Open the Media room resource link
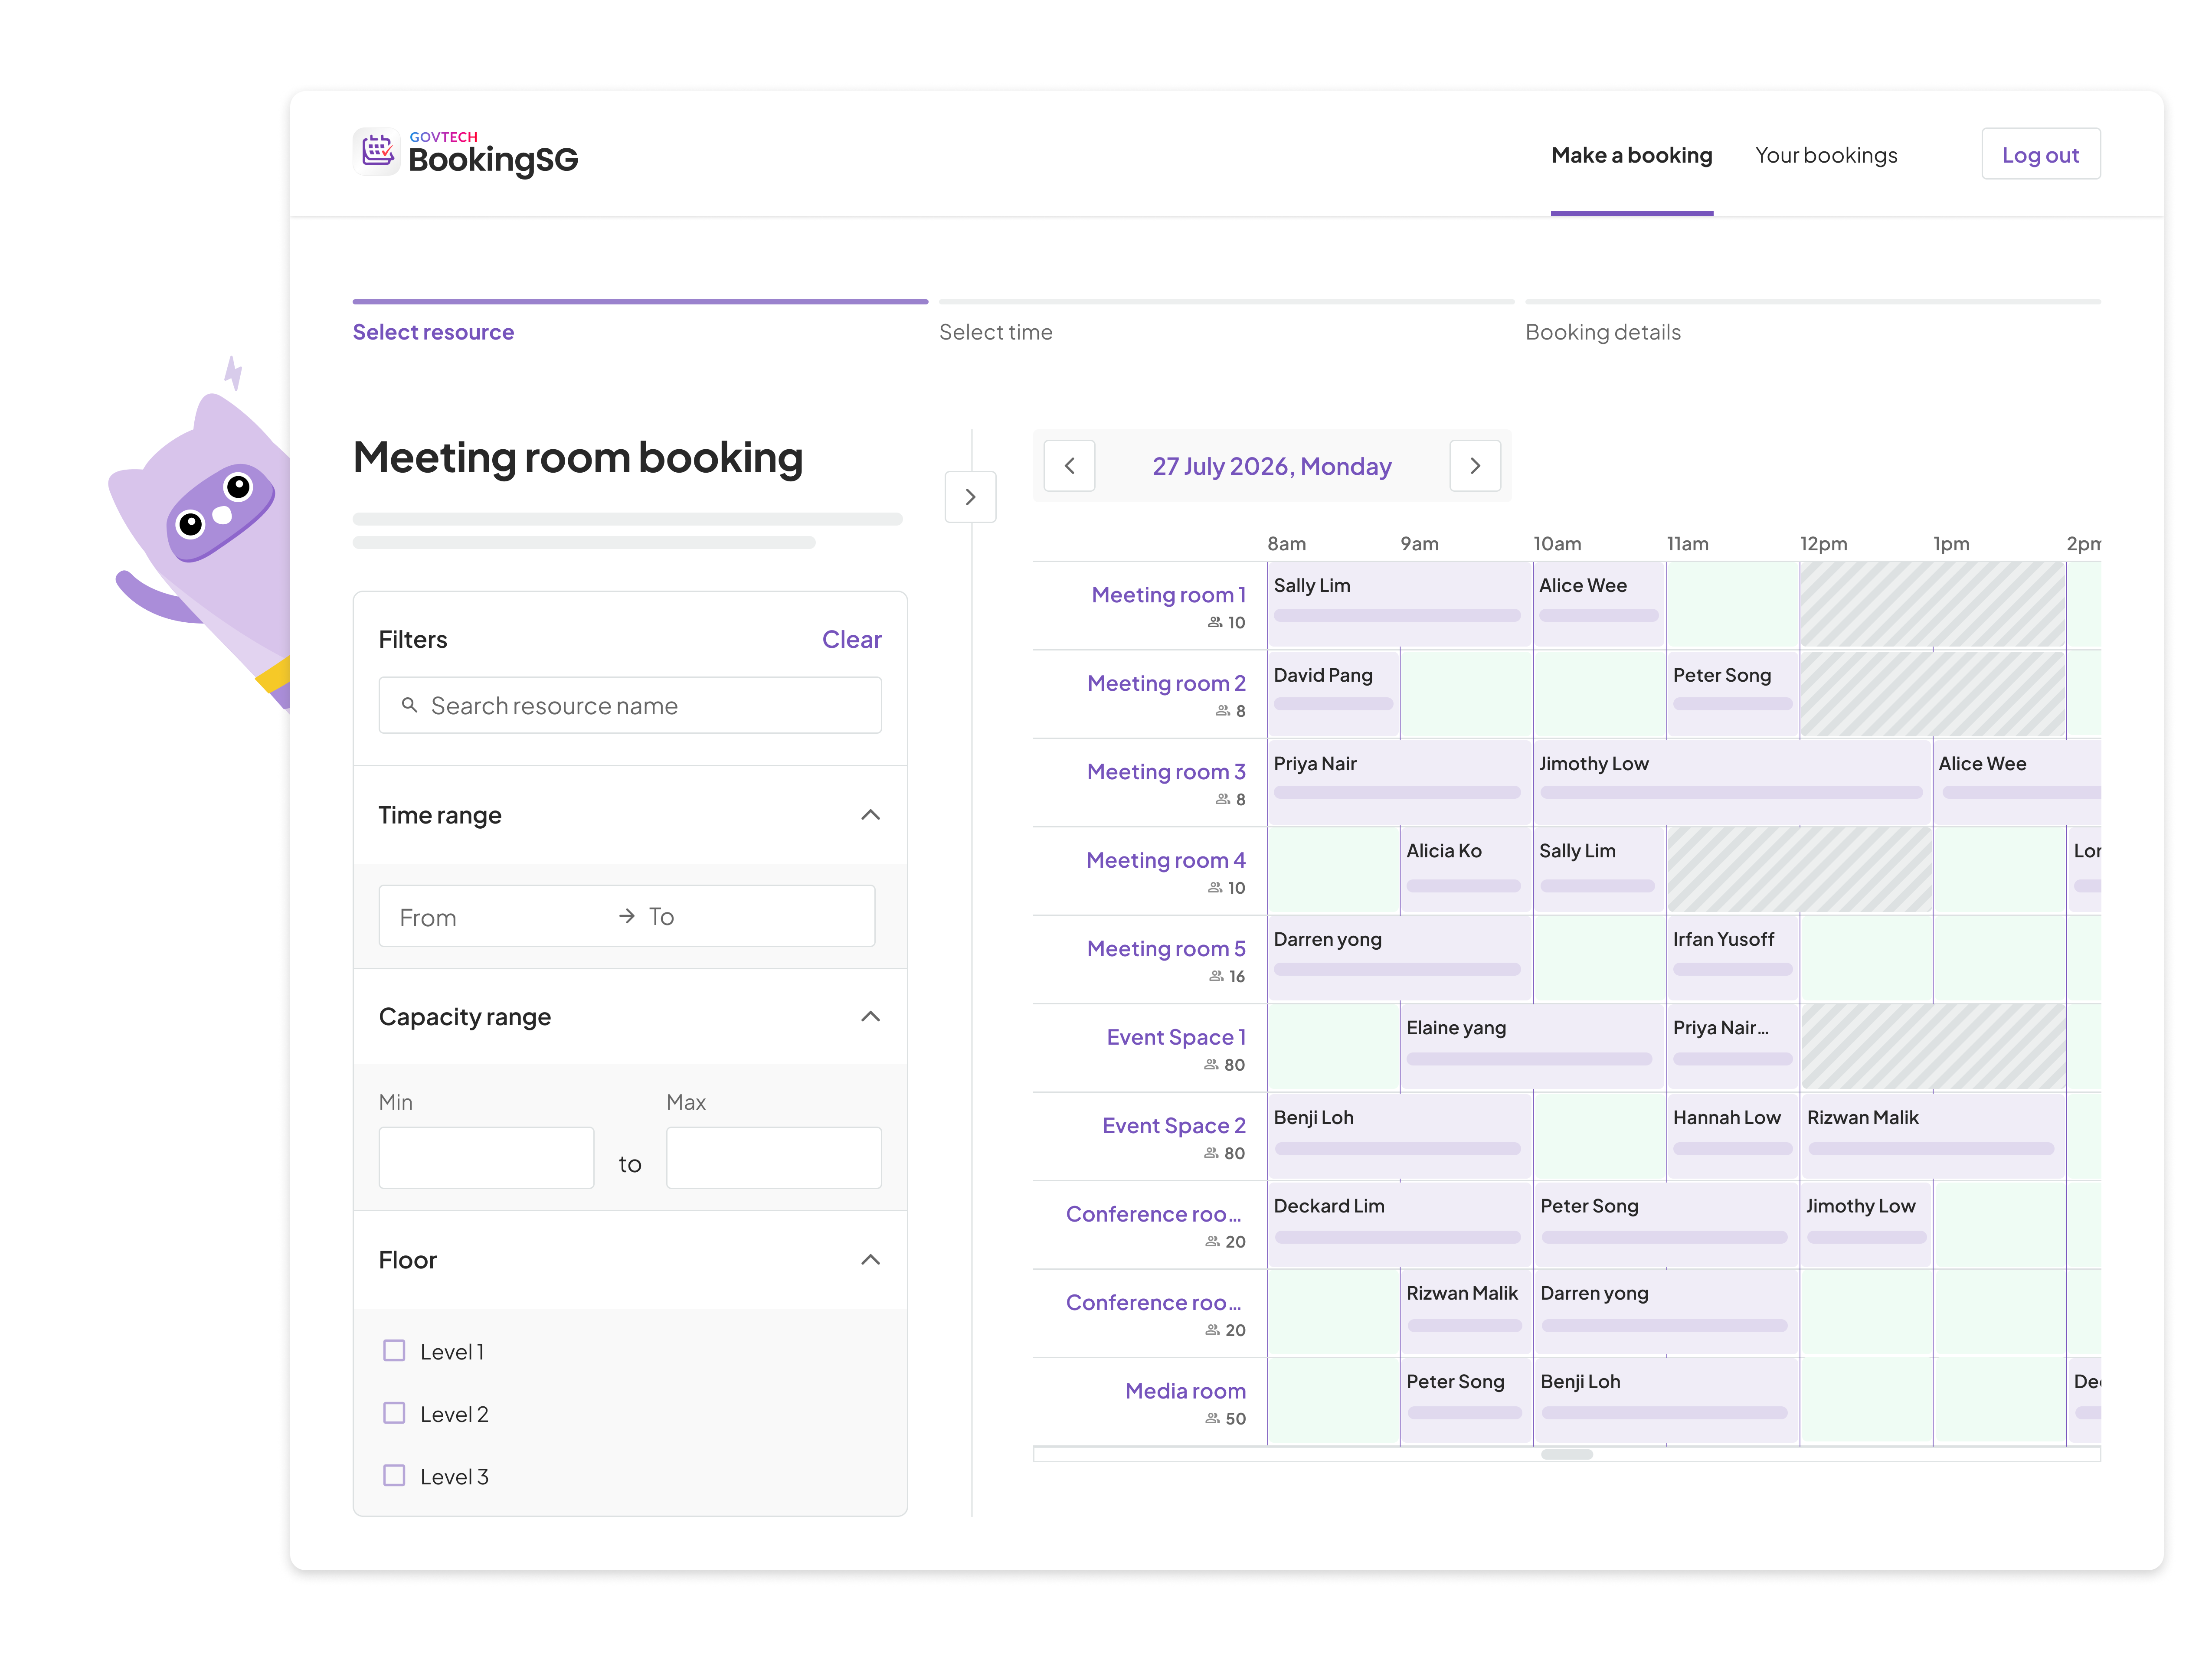 [x=1185, y=1391]
